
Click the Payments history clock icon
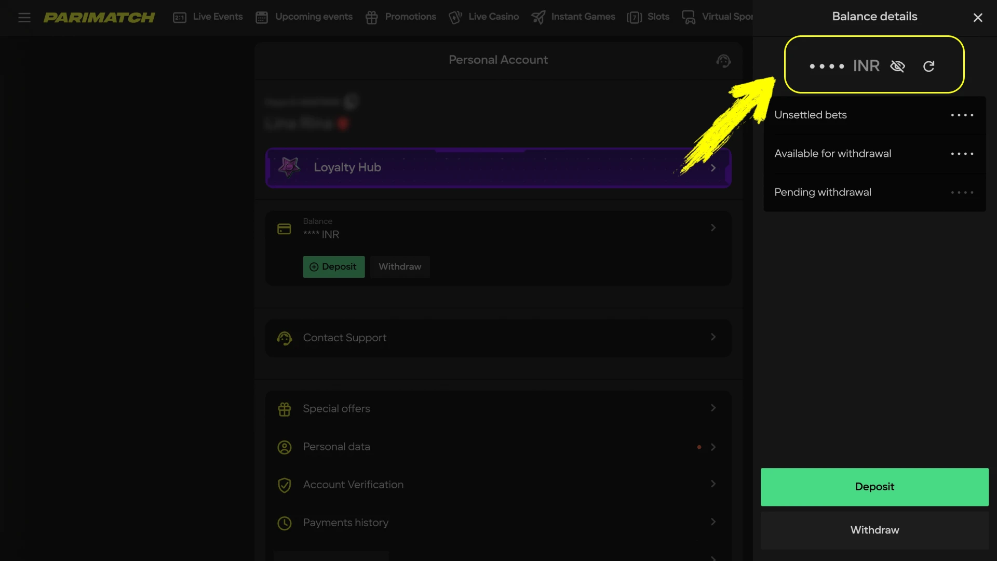(x=284, y=523)
